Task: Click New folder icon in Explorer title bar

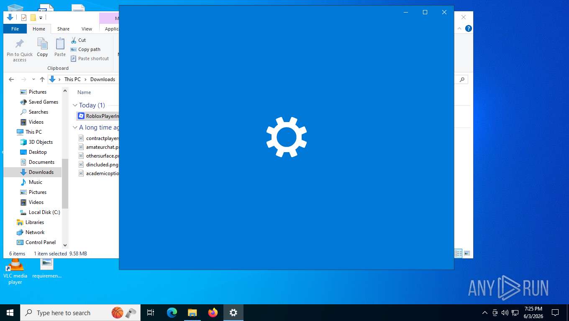Action: 33,18
